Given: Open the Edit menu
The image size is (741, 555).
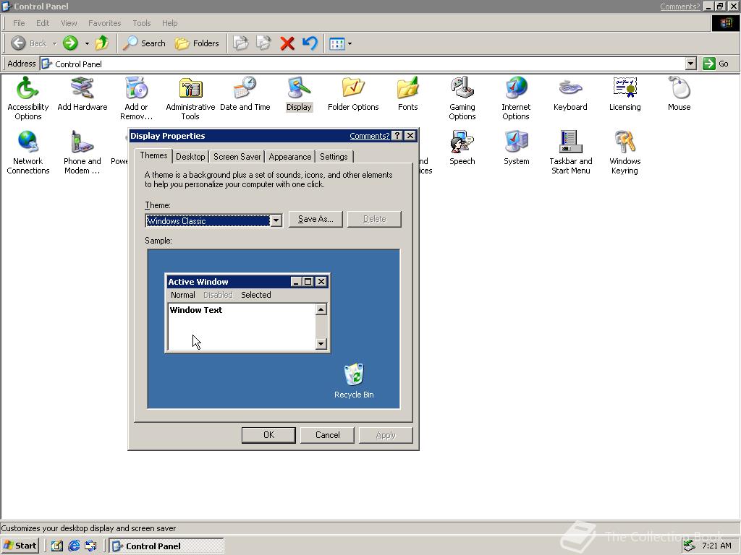Looking at the screenshot, I should tap(43, 23).
